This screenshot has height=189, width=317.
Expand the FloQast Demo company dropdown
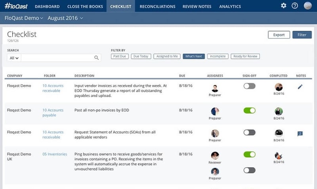point(24,18)
